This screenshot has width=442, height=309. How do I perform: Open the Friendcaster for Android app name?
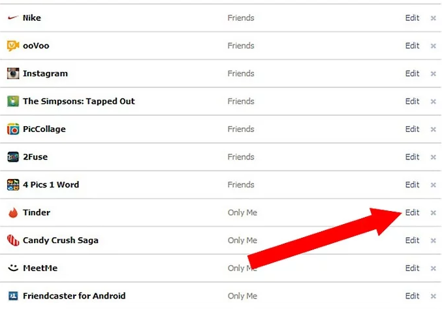[x=74, y=296]
